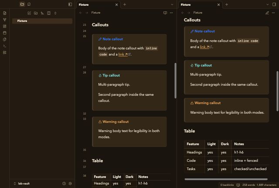The width and height of the screenshot is (279, 188).
Task: Change sort order in file explorer
Action: 42,13
